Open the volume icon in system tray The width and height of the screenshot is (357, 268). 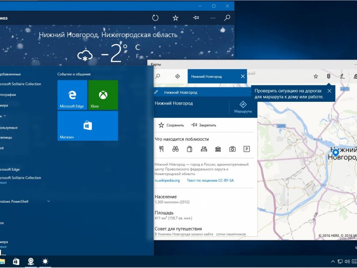347,262
